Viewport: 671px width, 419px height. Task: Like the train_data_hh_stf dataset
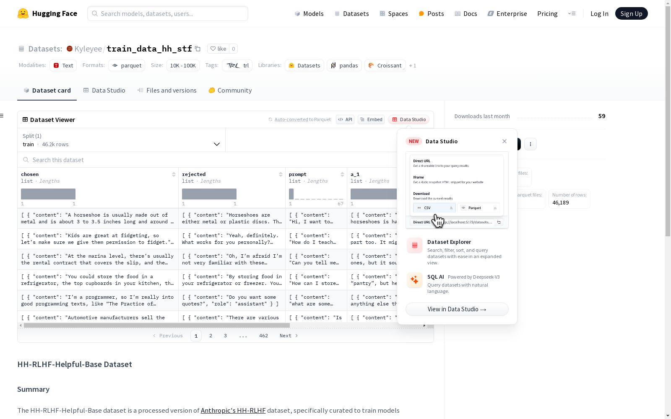(x=218, y=49)
